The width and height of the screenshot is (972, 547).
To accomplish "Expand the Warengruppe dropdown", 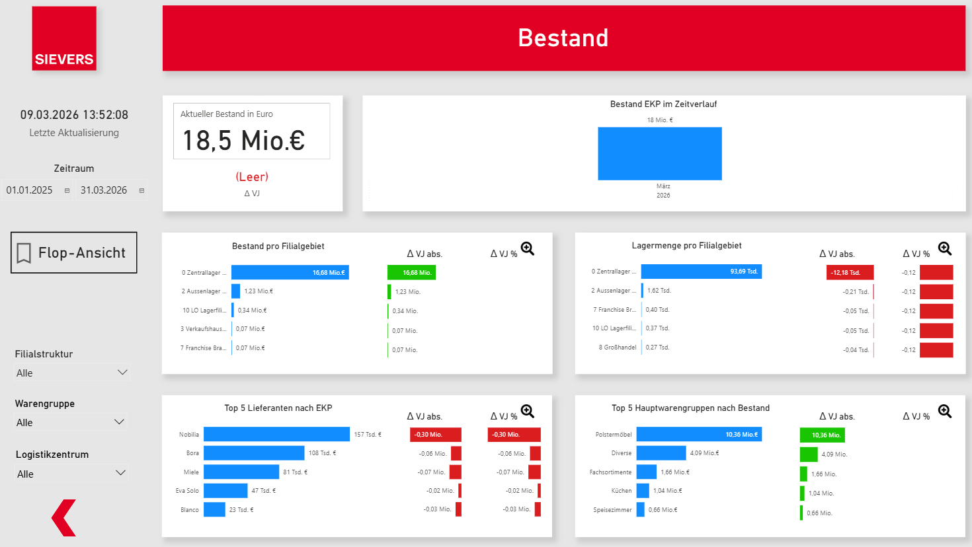I will tap(71, 422).
